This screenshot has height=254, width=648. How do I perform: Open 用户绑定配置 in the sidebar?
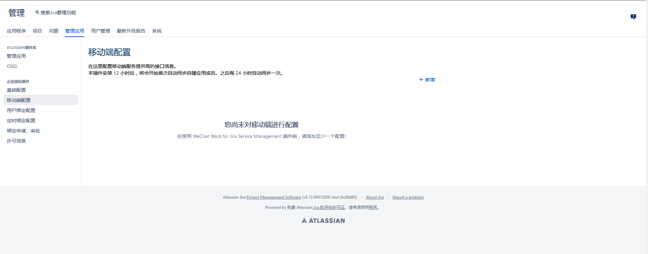tap(21, 110)
